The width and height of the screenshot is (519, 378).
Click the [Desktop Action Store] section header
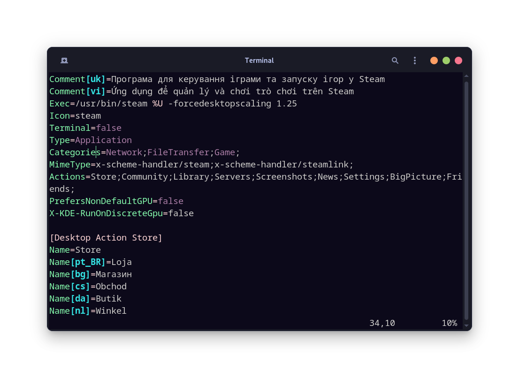pyautogui.click(x=106, y=237)
